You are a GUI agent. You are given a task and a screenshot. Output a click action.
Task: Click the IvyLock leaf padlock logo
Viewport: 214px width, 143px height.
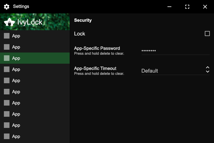click(9, 22)
